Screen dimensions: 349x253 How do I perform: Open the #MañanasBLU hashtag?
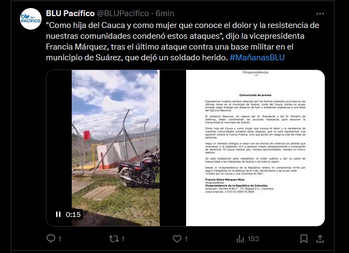tap(257, 58)
